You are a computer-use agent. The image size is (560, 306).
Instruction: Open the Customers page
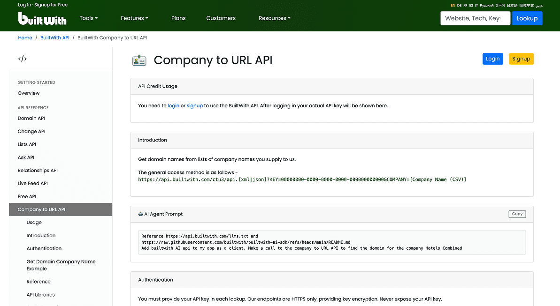[x=221, y=18]
